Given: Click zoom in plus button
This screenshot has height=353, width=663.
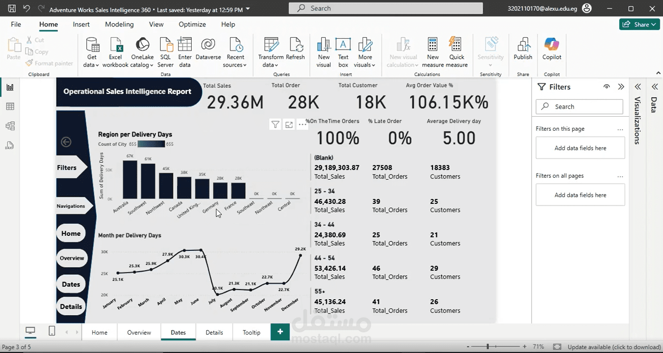Looking at the screenshot, I should pos(525,347).
